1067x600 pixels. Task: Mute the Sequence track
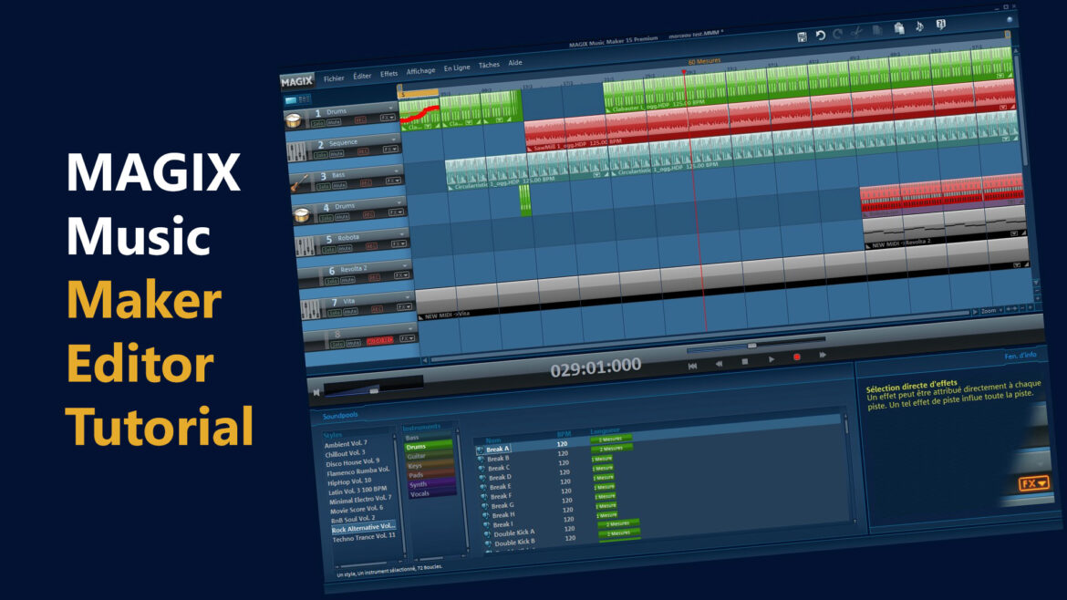[336, 153]
